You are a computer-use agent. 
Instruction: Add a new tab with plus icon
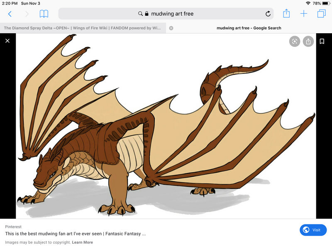[x=304, y=14]
